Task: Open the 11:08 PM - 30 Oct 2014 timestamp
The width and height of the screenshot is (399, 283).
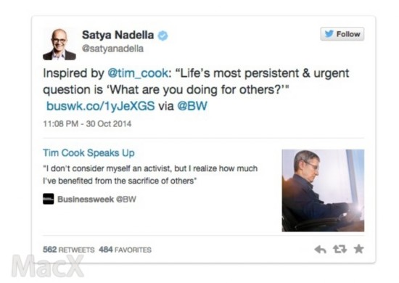Action: click(x=87, y=123)
